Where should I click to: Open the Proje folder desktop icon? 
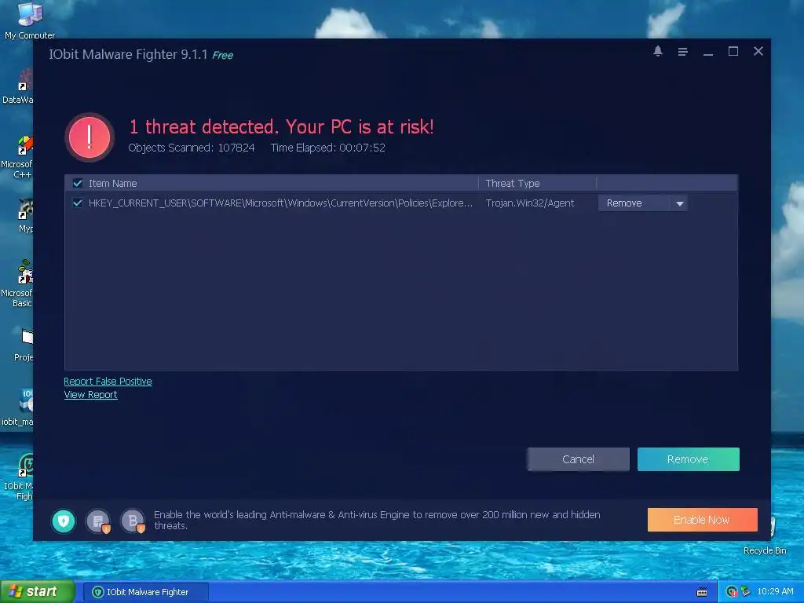point(24,345)
